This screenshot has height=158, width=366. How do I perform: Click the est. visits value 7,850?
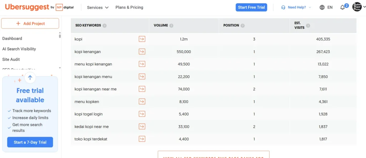[323, 77]
